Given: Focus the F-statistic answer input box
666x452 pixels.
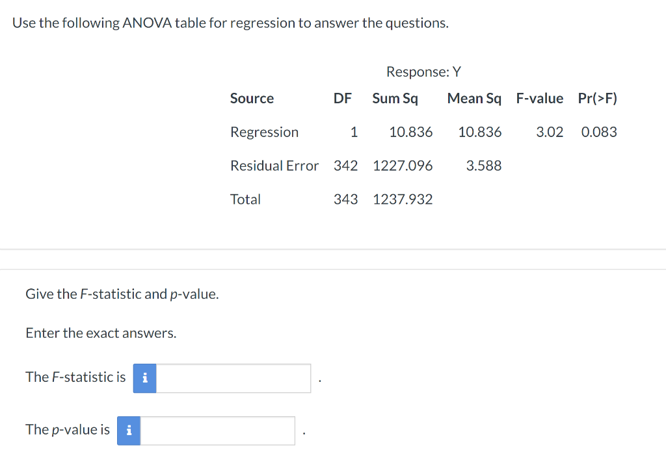Looking at the screenshot, I should pyautogui.click(x=233, y=378).
